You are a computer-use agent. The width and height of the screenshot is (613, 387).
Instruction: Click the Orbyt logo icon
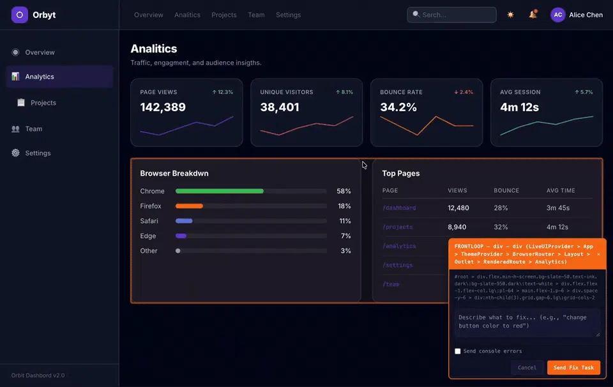point(20,15)
